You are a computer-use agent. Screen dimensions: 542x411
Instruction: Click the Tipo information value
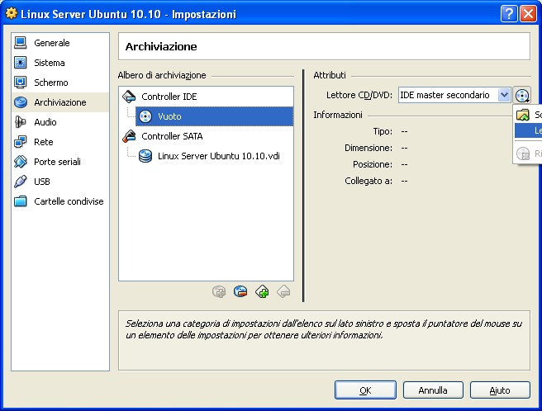(x=404, y=131)
